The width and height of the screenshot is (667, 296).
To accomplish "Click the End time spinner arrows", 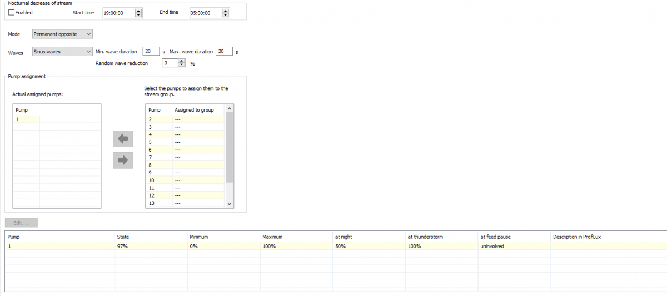I will [226, 13].
